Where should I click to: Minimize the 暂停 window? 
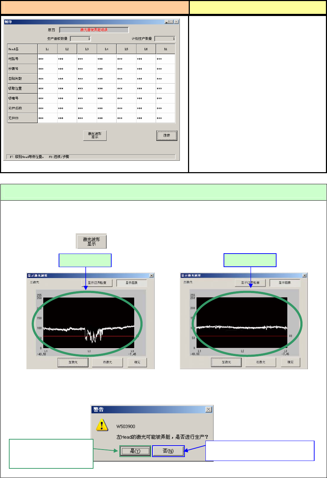[x=167, y=22]
